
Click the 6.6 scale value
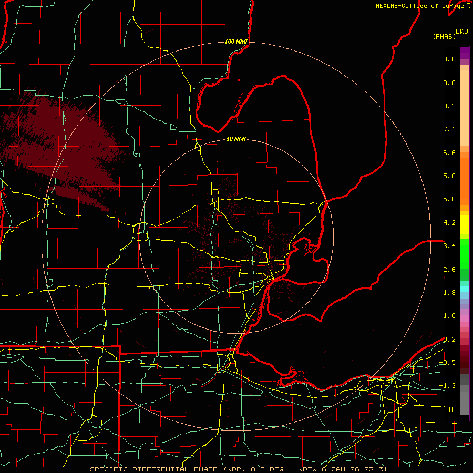tap(449, 152)
